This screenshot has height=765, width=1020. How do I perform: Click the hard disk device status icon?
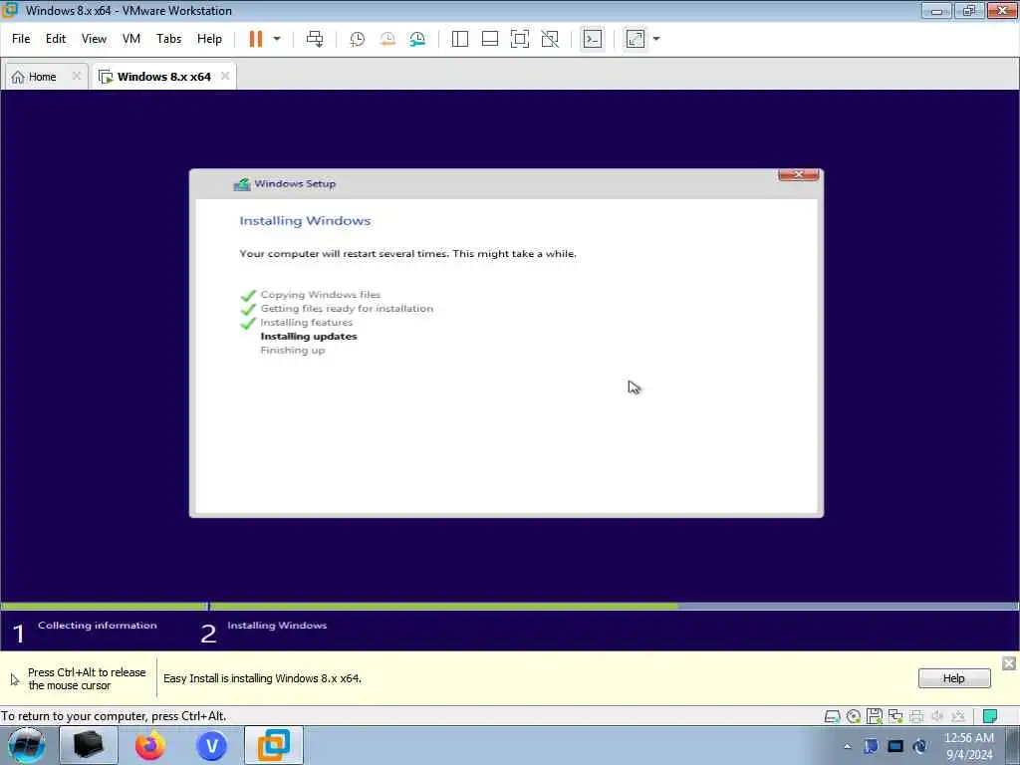pos(832,717)
